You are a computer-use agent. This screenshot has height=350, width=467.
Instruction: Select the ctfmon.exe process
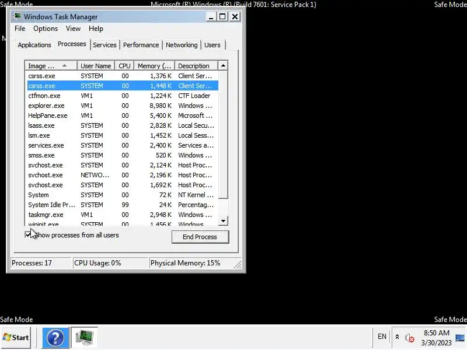(122, 96)
